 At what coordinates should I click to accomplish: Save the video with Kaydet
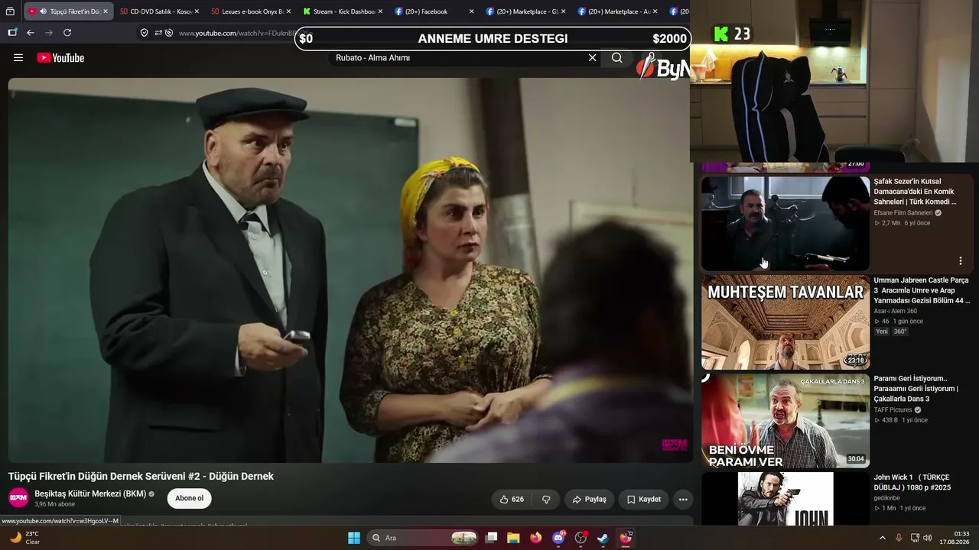pyautogui.click(x=643, y=500)
